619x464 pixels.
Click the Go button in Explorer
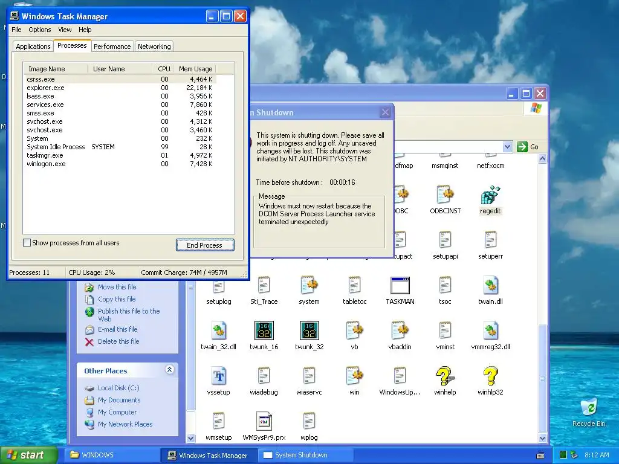[528, 147]
